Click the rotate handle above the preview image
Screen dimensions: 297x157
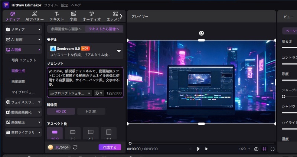click(x=201, y=33)
